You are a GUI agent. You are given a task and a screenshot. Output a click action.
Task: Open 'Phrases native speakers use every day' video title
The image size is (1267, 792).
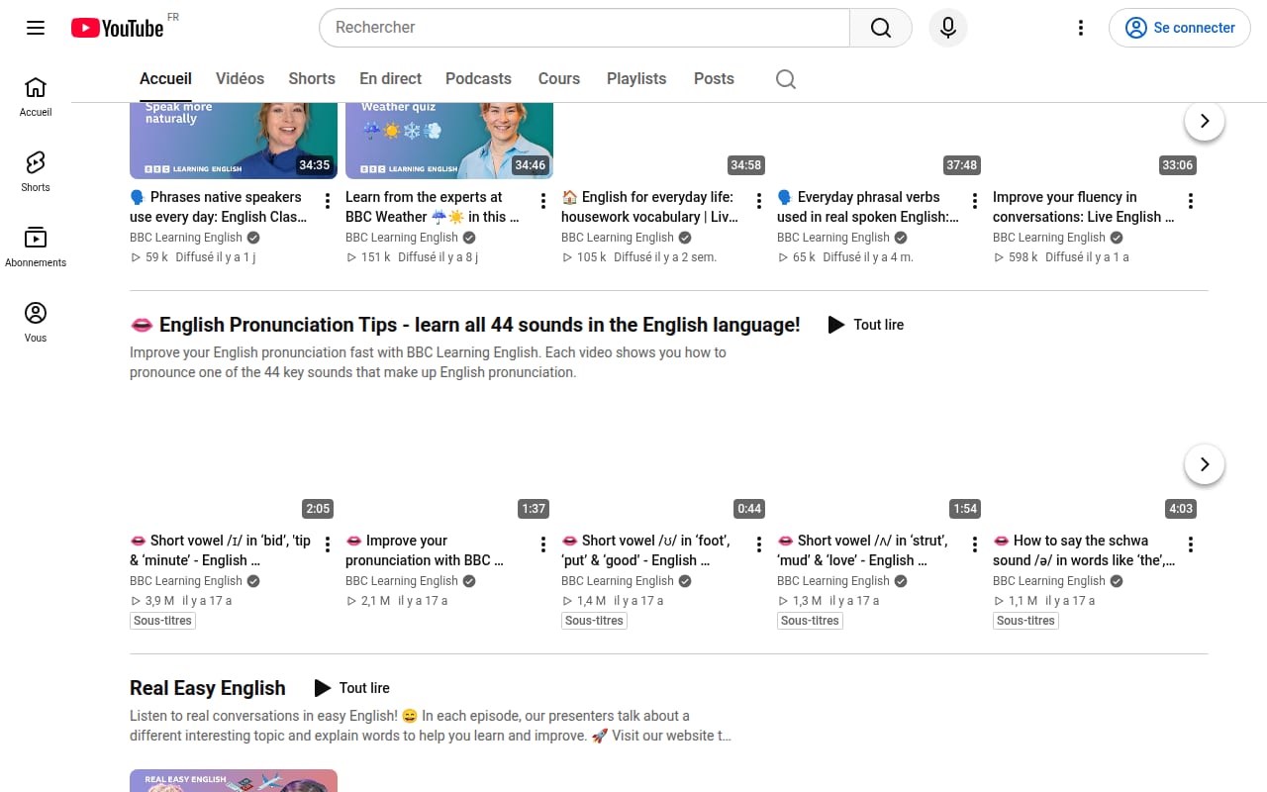(220, 207)
